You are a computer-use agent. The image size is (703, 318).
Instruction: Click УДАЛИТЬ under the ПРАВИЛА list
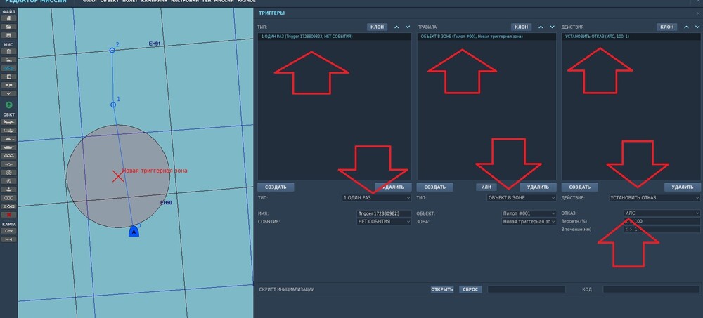538,187
